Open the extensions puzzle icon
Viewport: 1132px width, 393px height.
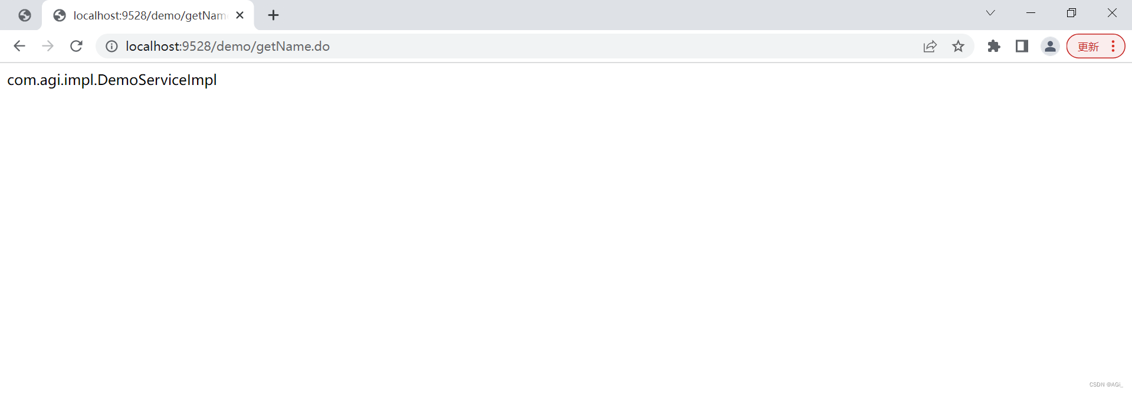pos(994,46)
